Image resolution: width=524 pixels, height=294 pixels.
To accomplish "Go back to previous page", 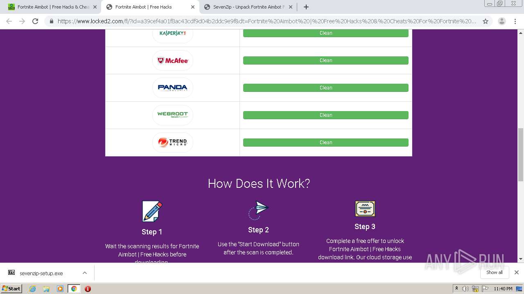I will pyautogui.click(x=9, y=21).
